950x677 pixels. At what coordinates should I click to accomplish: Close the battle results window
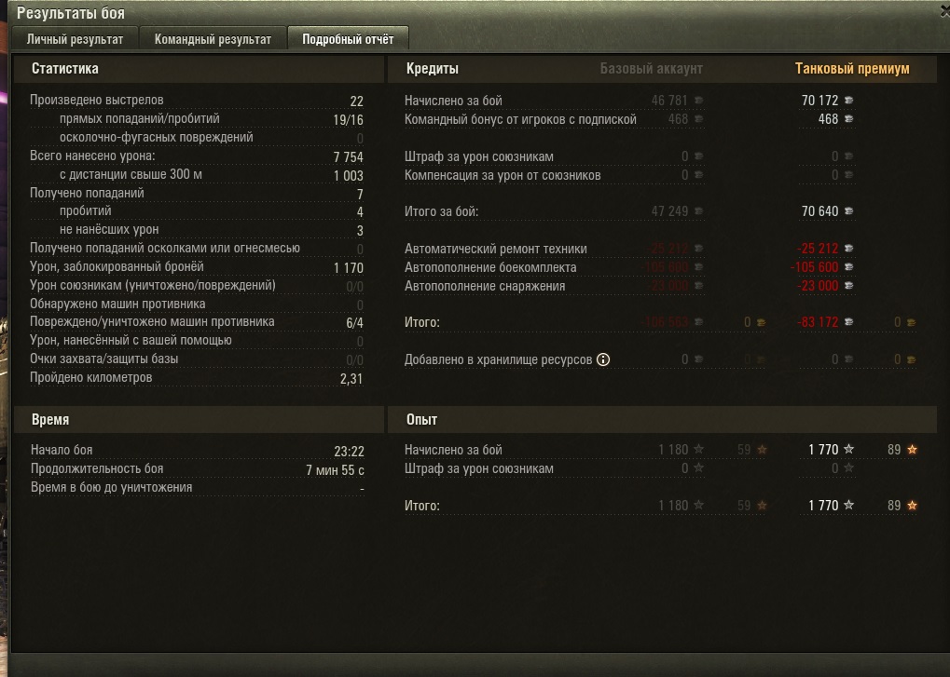(x=945, y=11)
